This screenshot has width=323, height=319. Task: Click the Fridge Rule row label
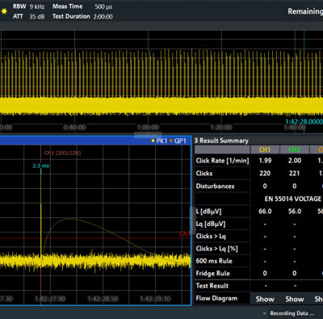pos(213,274)
